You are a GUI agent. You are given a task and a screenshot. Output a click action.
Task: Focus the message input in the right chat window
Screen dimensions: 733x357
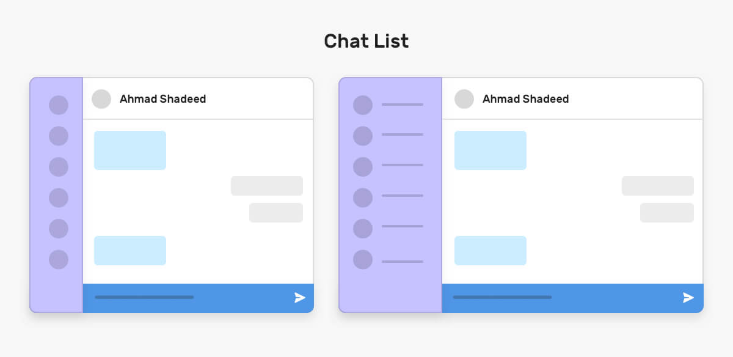click(x=502, y=298)
